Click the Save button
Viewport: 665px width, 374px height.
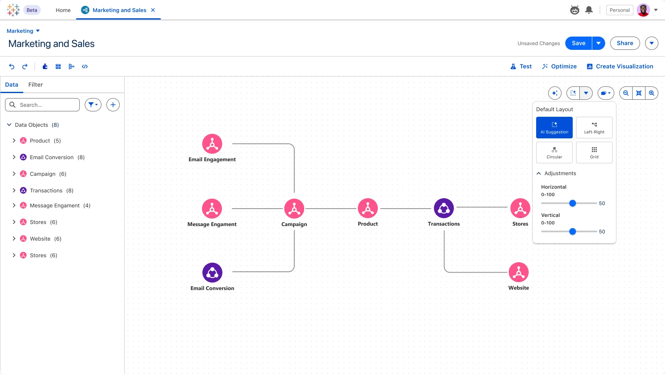coord(579,43)
